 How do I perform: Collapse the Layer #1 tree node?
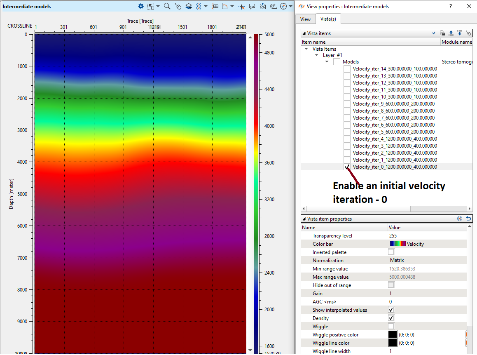316,55
